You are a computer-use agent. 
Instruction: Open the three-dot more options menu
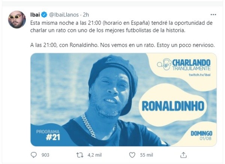(x=213, y=15)
